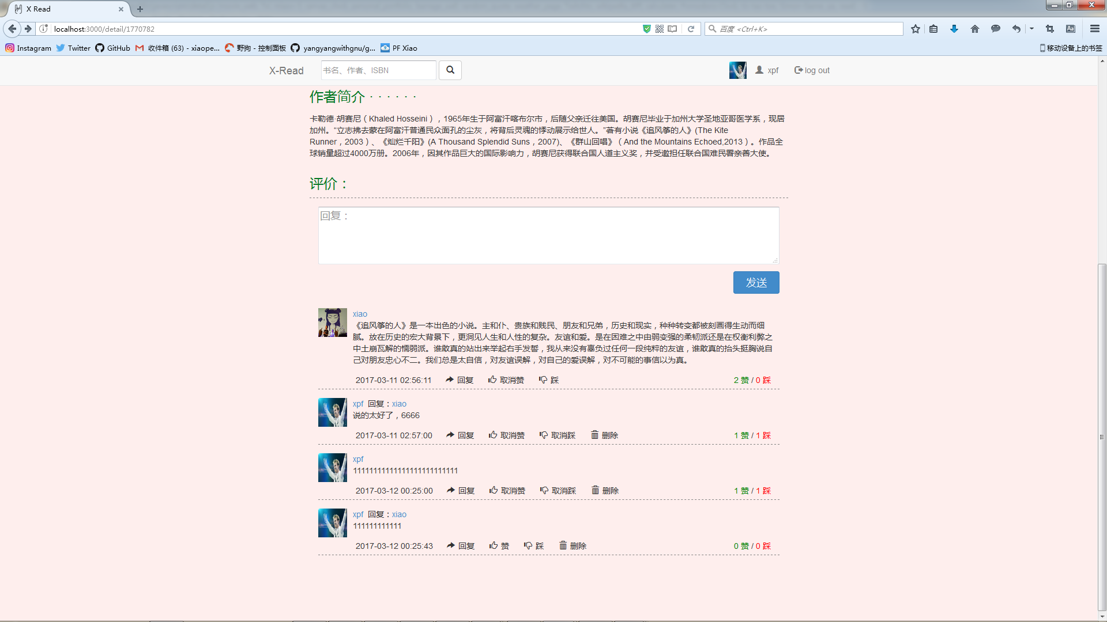The image size is (1107, 622).
Task: Open the GitHub bookmark
Action: tap(113, 48)
